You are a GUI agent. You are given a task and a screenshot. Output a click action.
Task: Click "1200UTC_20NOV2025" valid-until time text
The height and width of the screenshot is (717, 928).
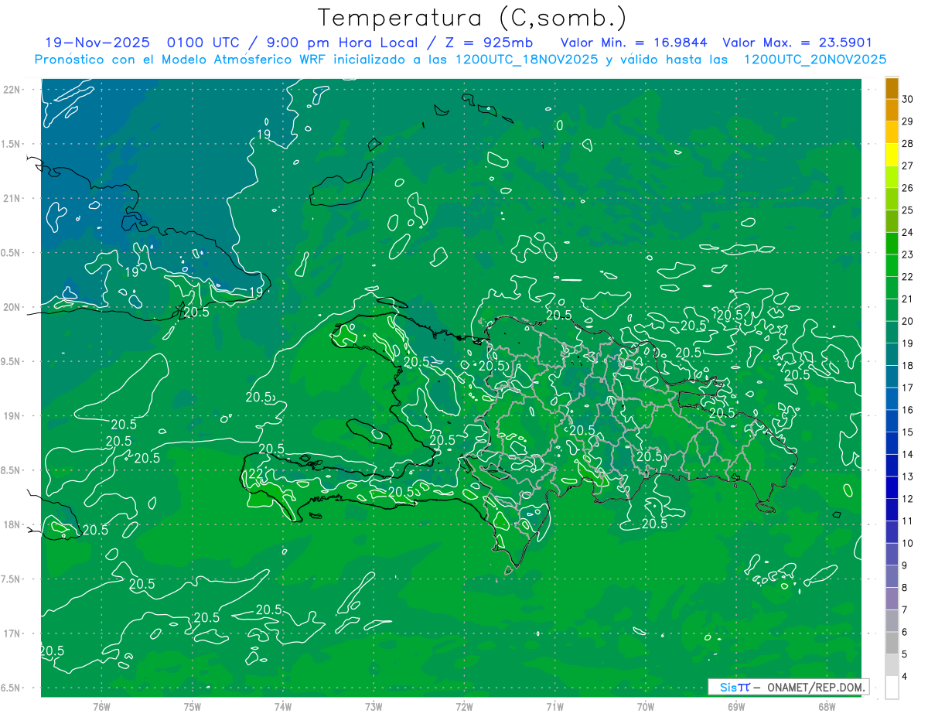[x=814, y=60]
